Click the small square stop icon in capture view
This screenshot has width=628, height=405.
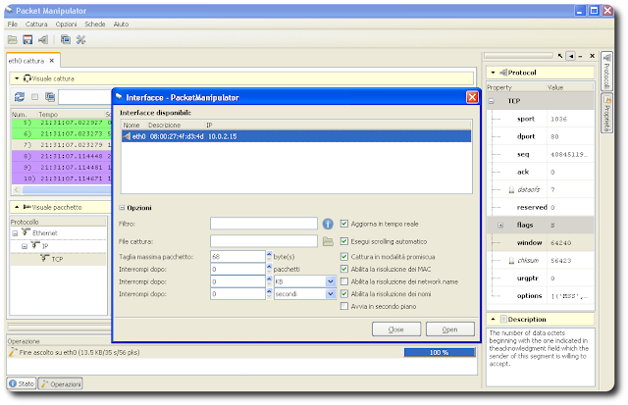coord(35,96)
